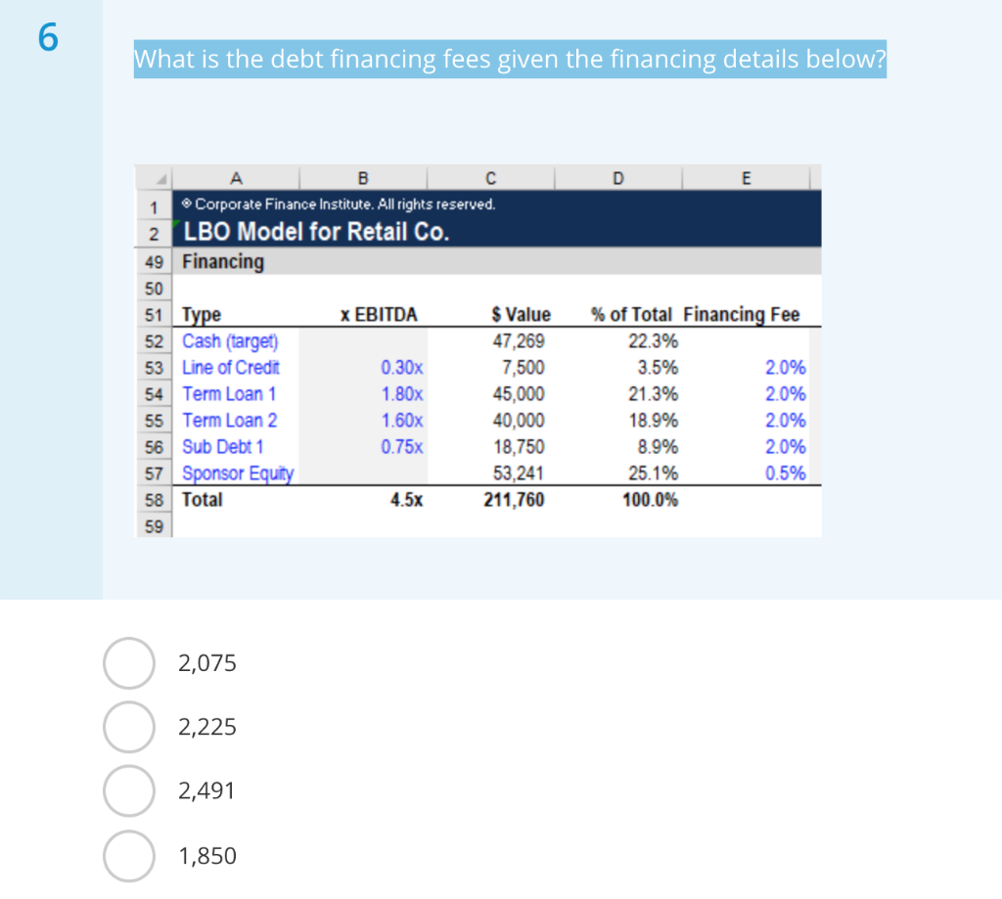
Task: Click the Line of Credit label cell
Action: coord(236,368)
